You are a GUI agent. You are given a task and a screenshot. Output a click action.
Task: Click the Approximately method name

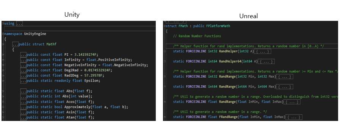(x=78, y=107)
